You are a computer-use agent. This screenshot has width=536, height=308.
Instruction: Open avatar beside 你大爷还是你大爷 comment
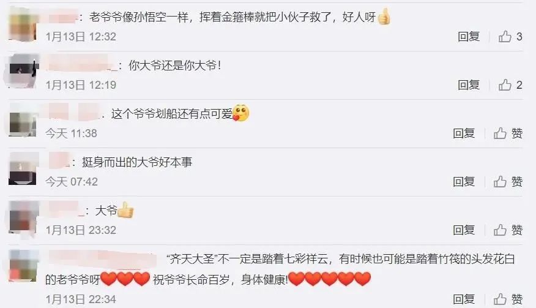[x=23, y=72]
